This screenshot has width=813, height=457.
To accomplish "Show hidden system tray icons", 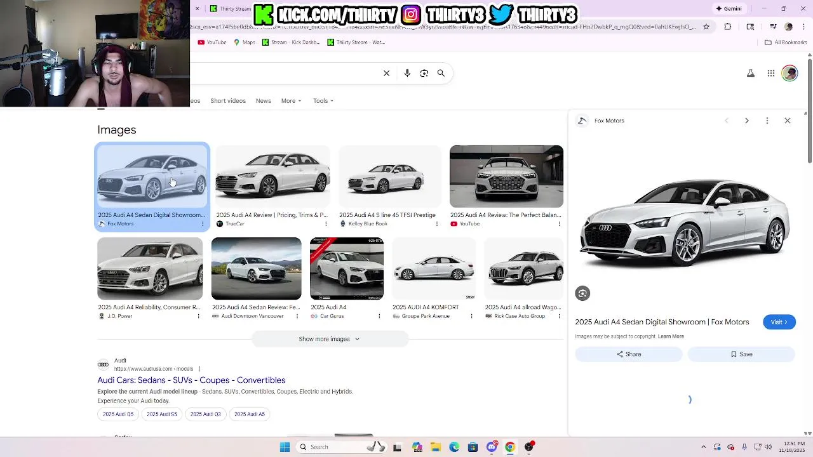I will coord(703,447).
